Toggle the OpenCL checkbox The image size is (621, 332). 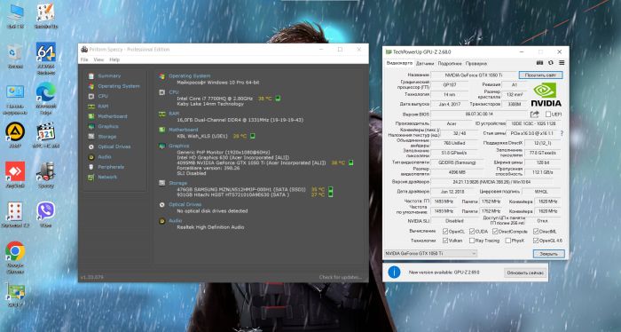click(x=445, y=231)
